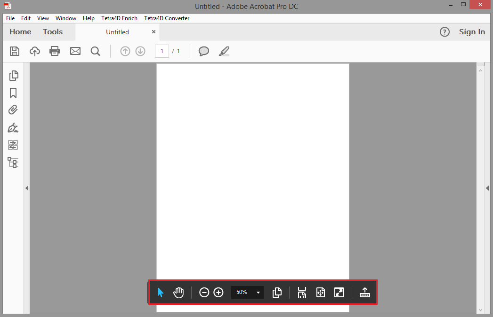The image size is (493, 317).
Task: Open the Tetra4D Enrich menu
Action: [119, 18]
